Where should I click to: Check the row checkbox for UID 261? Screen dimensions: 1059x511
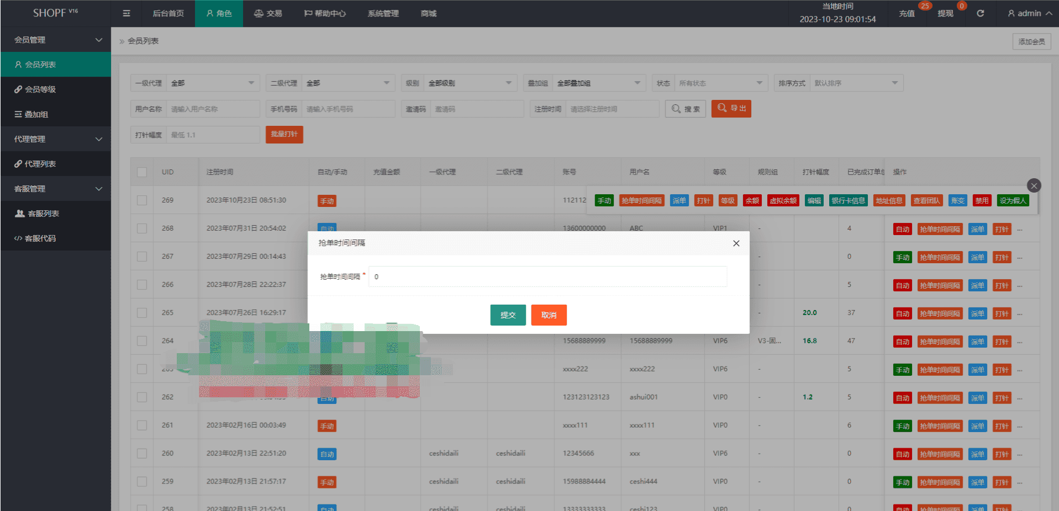(142, 425)
